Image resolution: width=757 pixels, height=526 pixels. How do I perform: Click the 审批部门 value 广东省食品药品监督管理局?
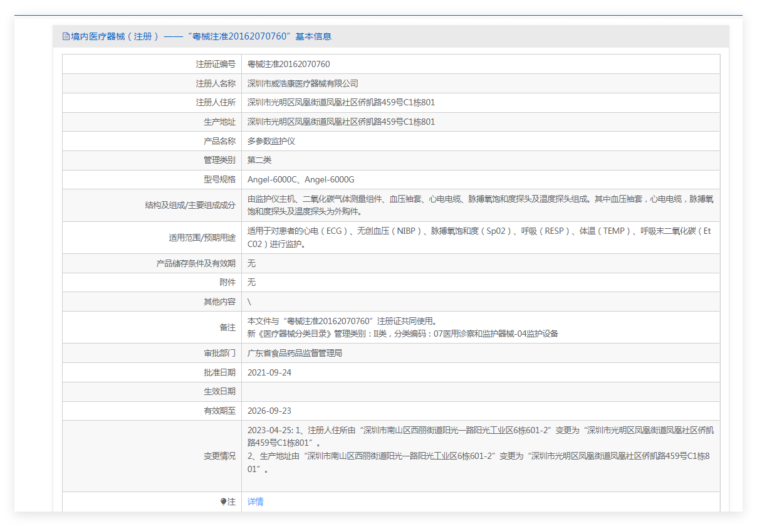(x=295, y=353)
